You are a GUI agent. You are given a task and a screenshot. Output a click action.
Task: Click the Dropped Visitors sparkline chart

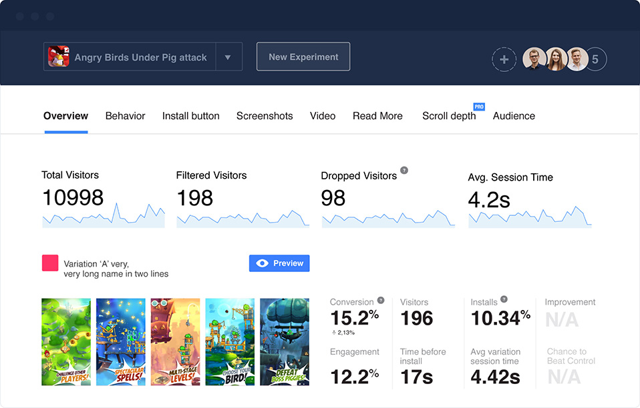coord(388,219)
